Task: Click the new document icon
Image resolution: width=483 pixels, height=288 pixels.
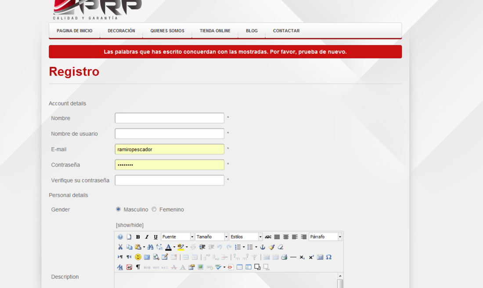Action: [x=129, y=237]
